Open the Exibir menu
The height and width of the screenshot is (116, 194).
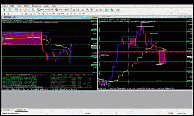point(12,6)
